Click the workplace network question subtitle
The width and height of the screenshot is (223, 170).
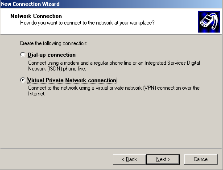(x=87, y=23)
